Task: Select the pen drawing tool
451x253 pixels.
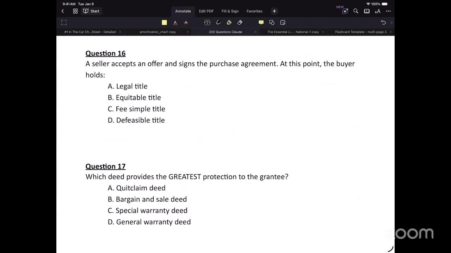Action: 218,22
